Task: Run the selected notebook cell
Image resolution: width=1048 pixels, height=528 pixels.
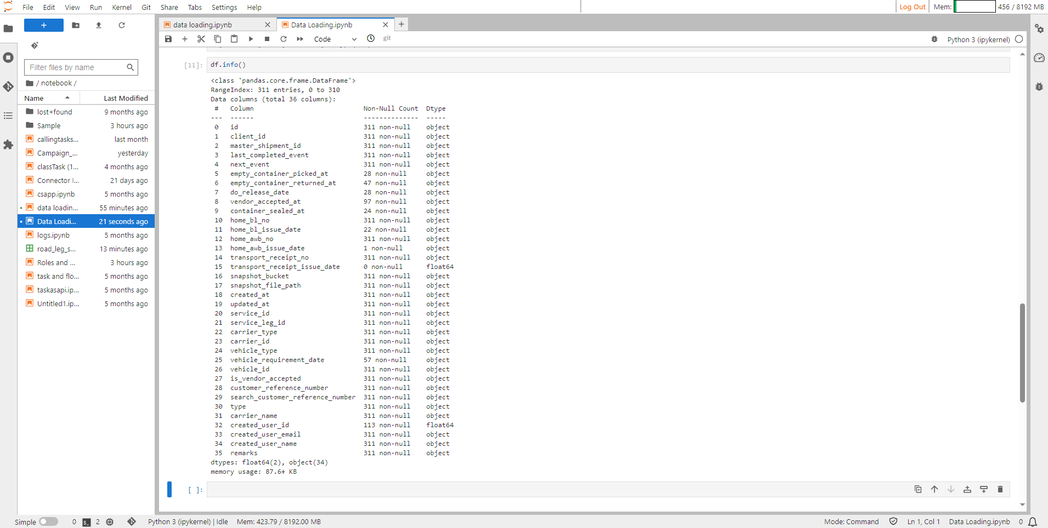Action: click(250, 39)
